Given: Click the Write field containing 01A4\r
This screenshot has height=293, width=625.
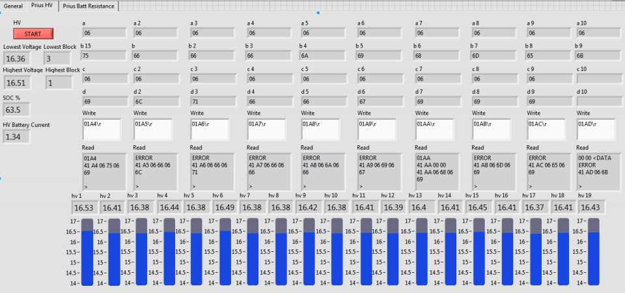Looking at the screenshot, I should click(102, 129).
